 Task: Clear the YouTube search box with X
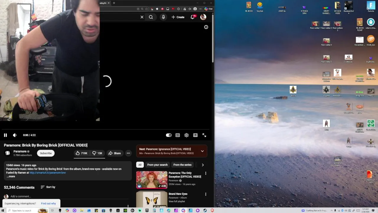tap(142, 17)
